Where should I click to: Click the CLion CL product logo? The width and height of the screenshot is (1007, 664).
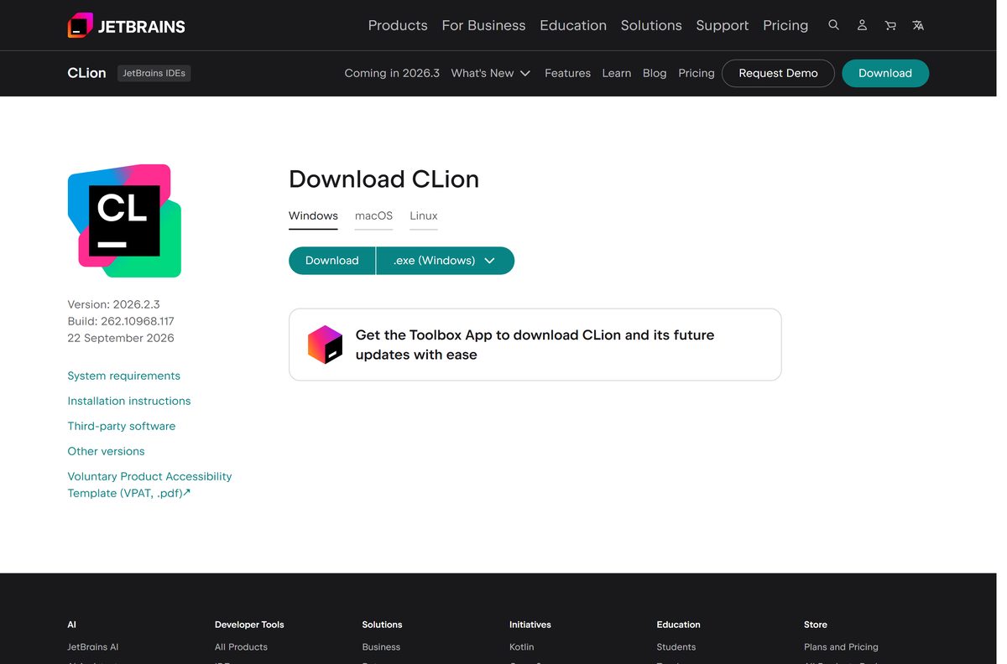tap(125, 220)
